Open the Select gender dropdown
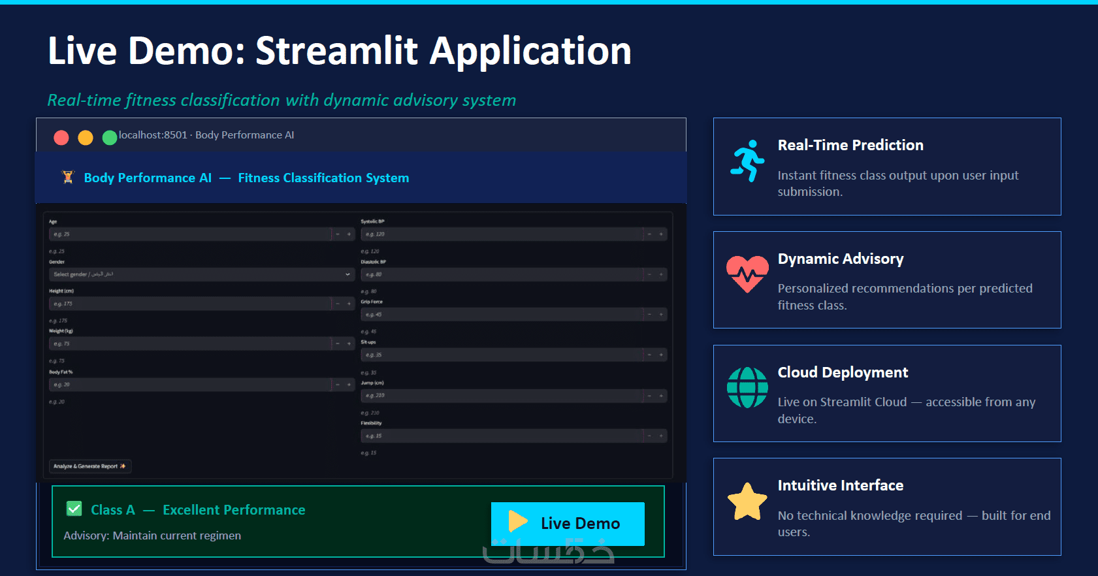This screenshot has width=1098, height=576. pyautogui.click(x=202, y=274)
